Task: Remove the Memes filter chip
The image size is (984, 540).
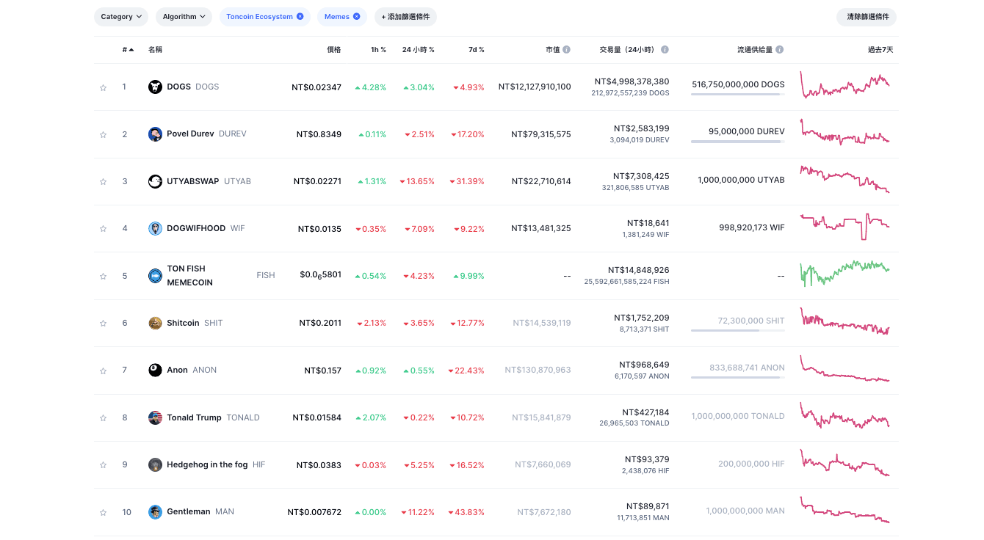Action: point(356,16)
